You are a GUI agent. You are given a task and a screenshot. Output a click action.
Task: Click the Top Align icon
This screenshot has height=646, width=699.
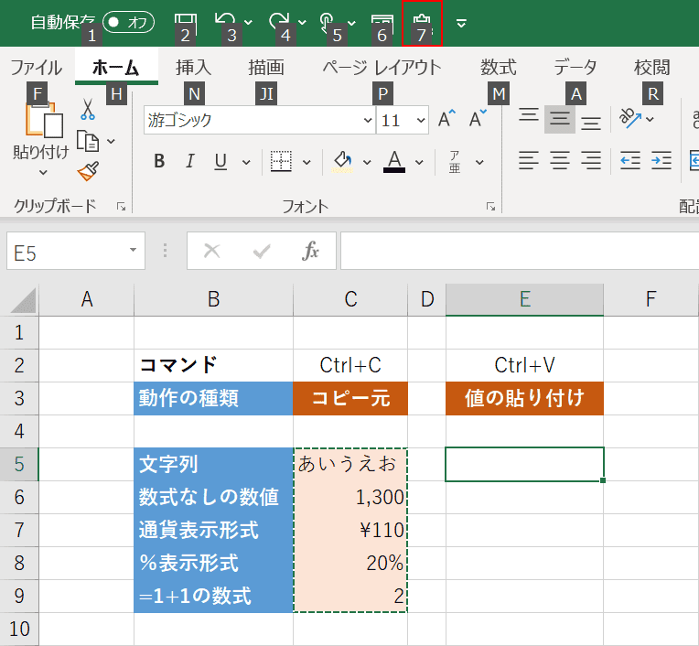pyautogui.click(x=529, y=117)
